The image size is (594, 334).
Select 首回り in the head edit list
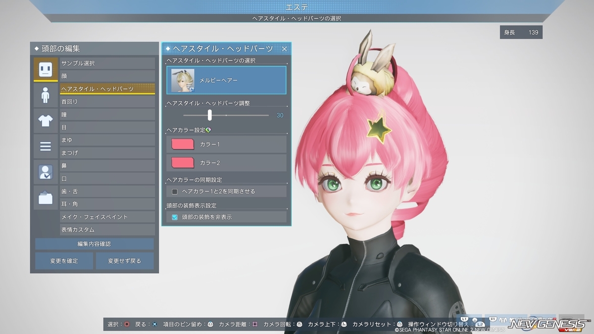(x=107, y=101)
